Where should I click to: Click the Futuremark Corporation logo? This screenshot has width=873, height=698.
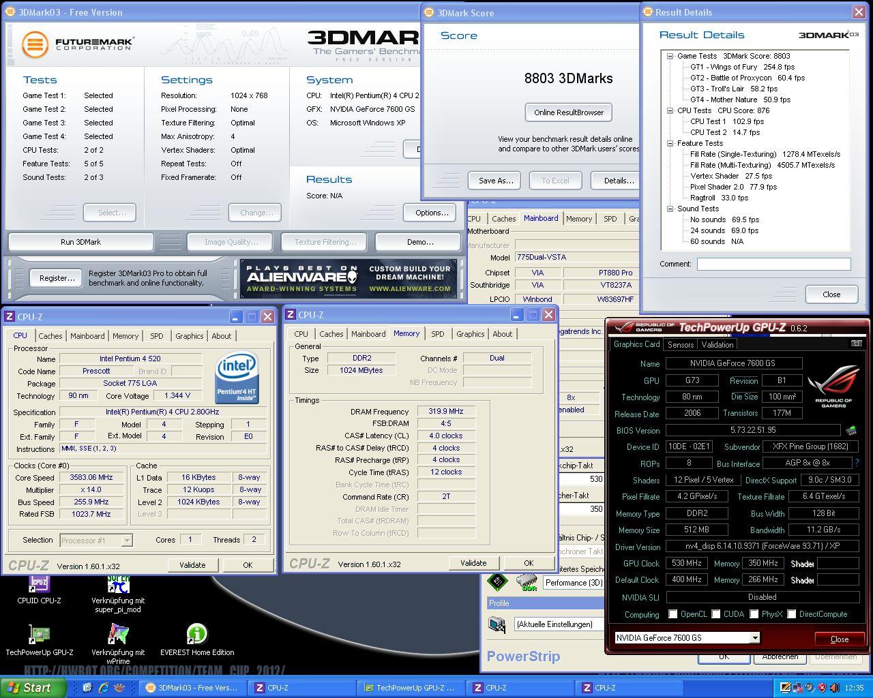(77, 44)
